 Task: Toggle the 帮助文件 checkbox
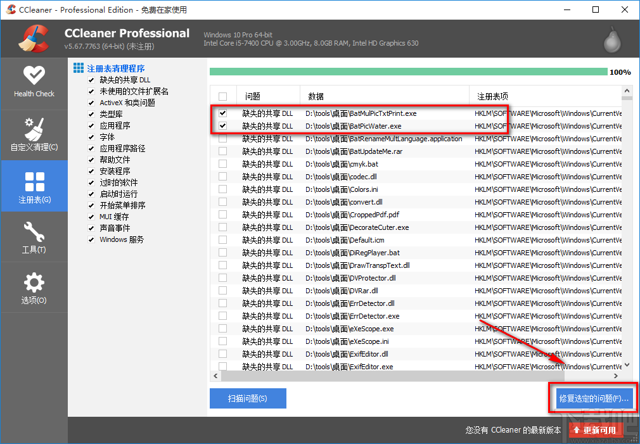click(91, 160)
